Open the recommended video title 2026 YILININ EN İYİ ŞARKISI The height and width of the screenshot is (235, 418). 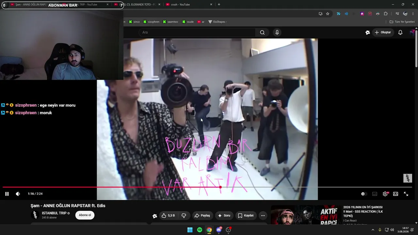(363, 211)
